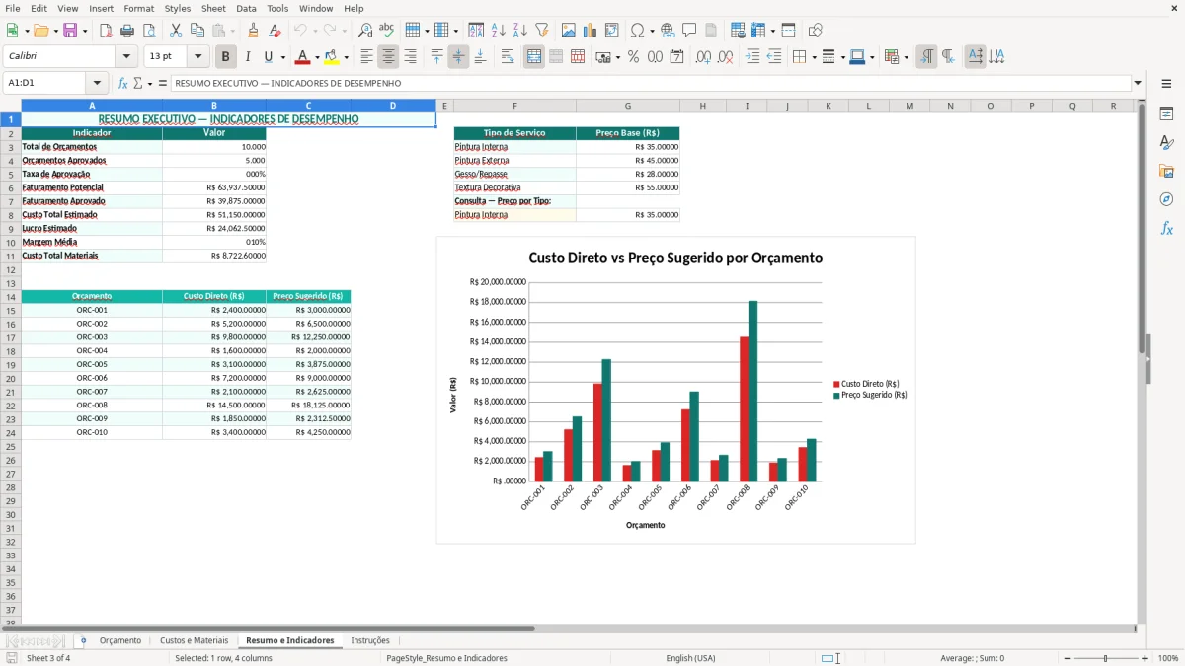Switch to the Orçamento sheet tab

click(120, 640)
